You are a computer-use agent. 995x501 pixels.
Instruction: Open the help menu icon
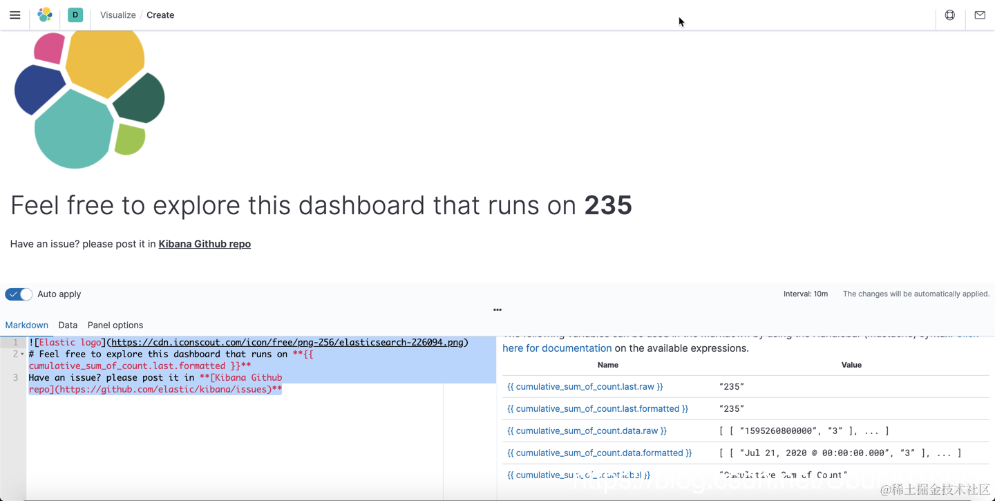[950, 15]
